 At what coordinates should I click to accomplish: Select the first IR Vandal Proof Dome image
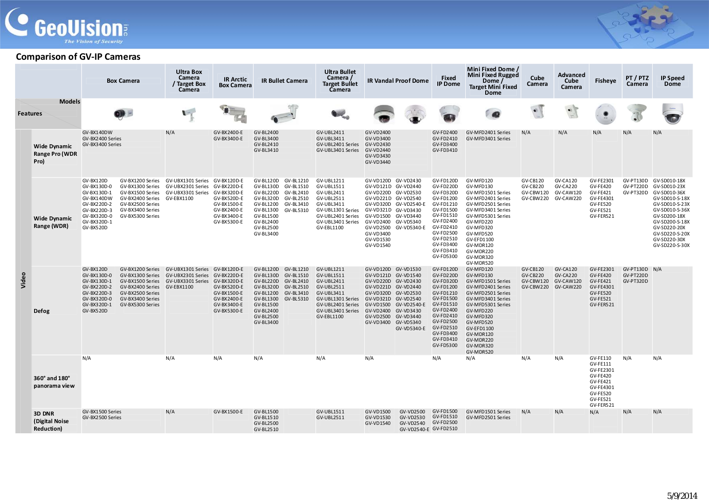click(x=384, y=114)
